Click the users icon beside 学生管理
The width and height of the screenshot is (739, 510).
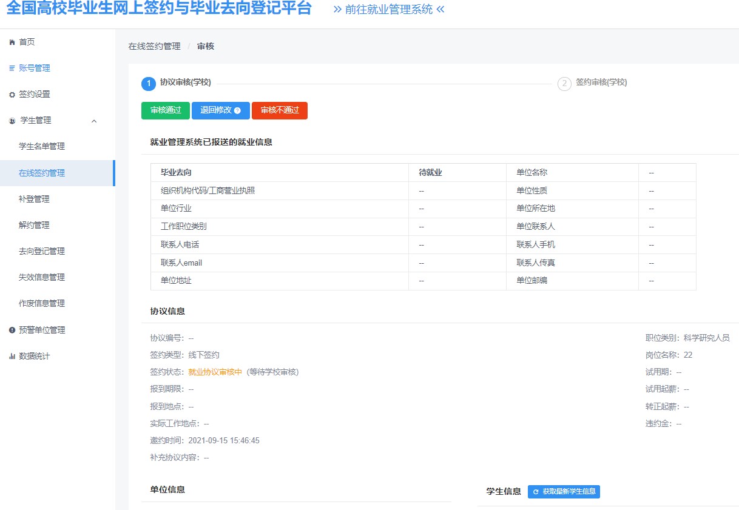tap(12, 121)
